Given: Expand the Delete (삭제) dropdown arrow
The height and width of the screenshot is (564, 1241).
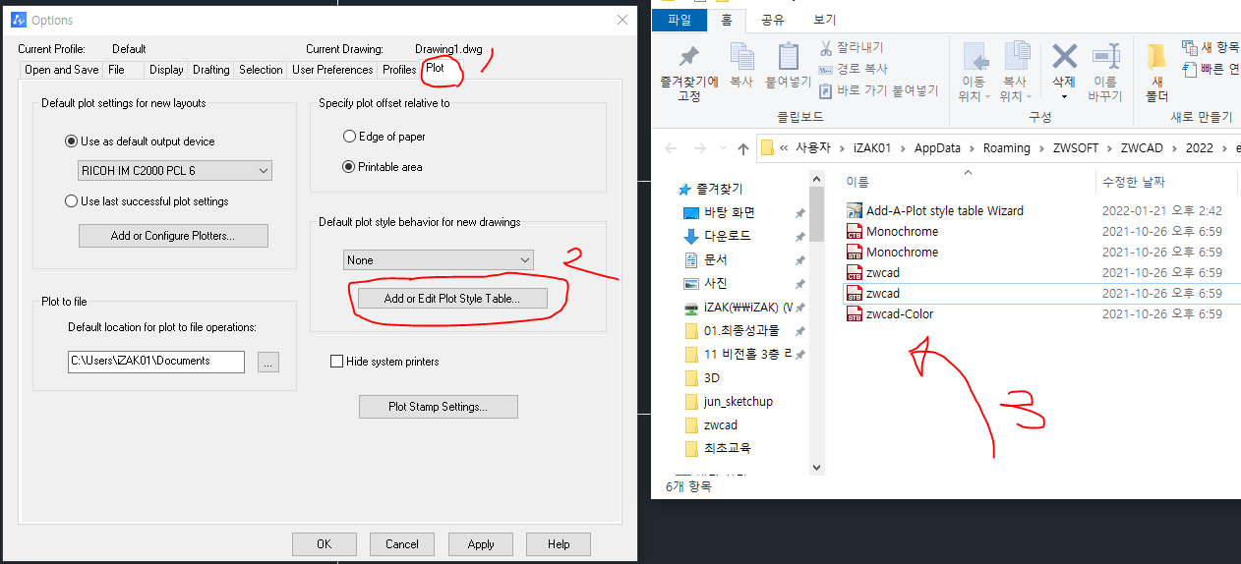Looking at the screenshot, I should (1064, 97).
